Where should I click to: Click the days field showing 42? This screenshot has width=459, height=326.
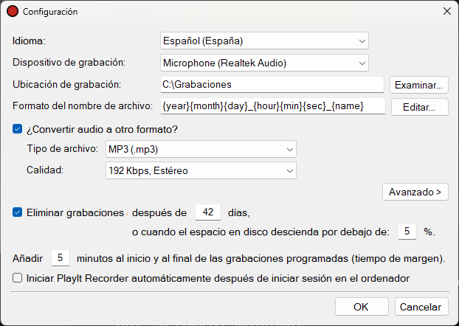point(208,212)
